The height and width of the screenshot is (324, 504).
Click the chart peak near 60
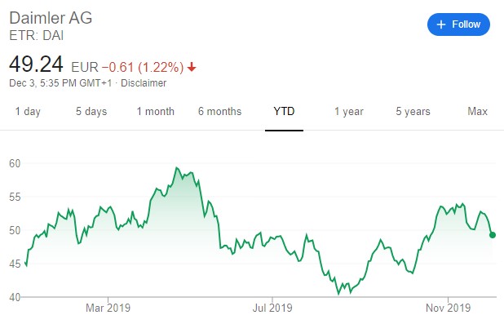point(176,167)
